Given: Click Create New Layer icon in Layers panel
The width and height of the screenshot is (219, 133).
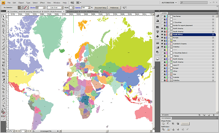Looking at the screenshot, I should [208, 114].
